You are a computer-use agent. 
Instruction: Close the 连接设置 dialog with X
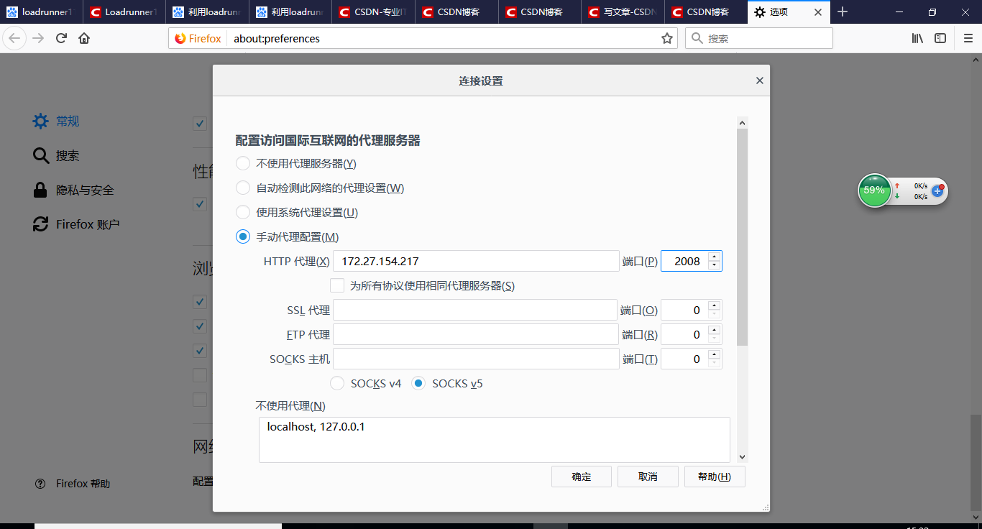coord(759,80)
